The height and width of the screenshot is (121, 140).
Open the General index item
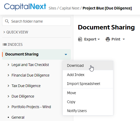[18, 117]
